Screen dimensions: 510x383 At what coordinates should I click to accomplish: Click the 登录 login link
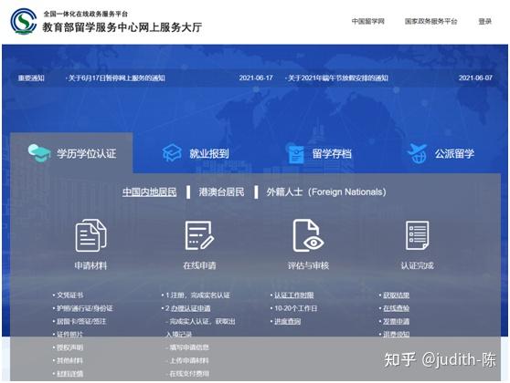point(484,21)
